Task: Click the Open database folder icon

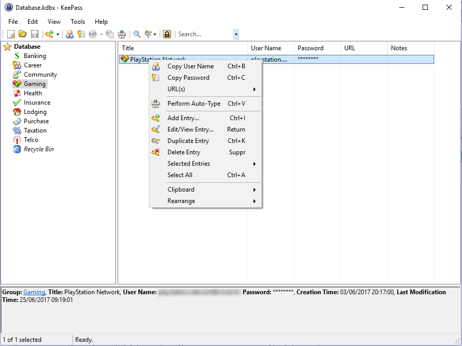Action: (23, 34)
